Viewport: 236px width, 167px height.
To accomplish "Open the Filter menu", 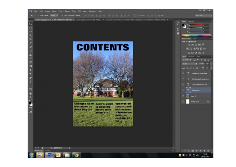I will click(74, 11).
